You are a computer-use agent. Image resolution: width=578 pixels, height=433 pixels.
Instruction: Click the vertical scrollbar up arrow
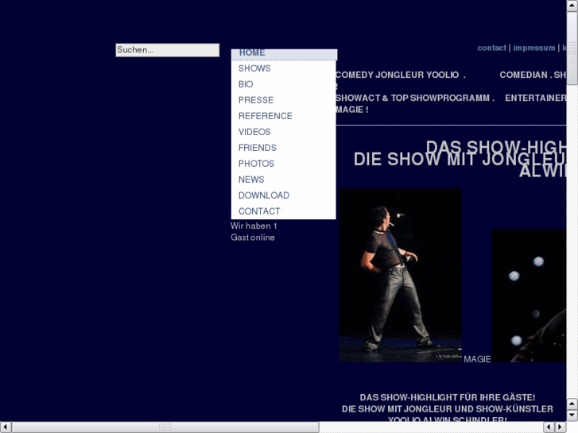pyautogui.click(x=572, y=5)
